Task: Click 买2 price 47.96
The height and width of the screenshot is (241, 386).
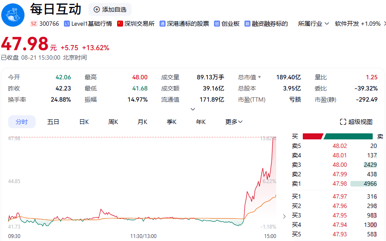Action: click(340, 206)
